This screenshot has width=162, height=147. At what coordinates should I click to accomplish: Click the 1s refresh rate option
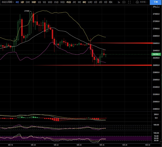click(118, 2)
